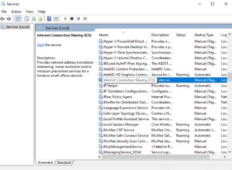Click gear icon beside Intel(R) Content Protection
This screenshot has height=170, width=232.
pyautogui.click(x=101, y=69)
